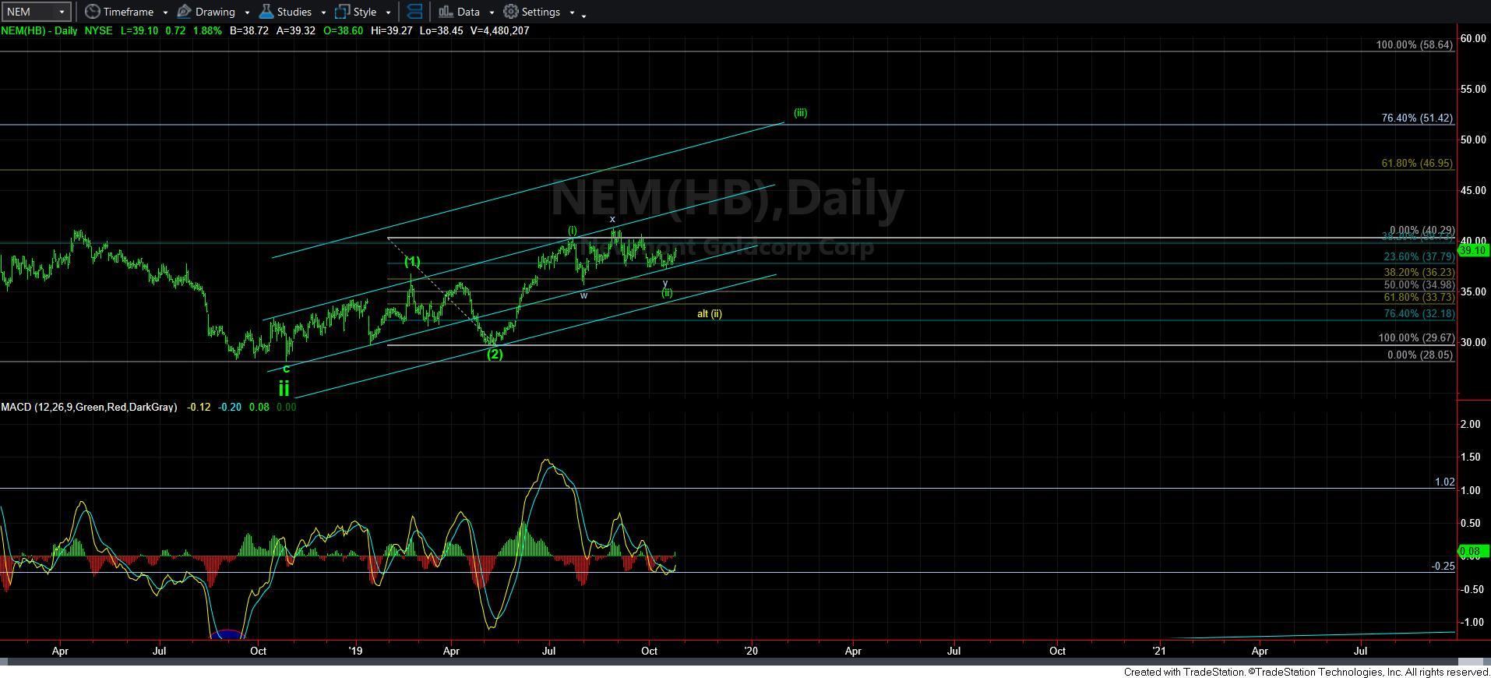Select the small w wave label
The image size is (1491, 678).
tap(583, 295)
